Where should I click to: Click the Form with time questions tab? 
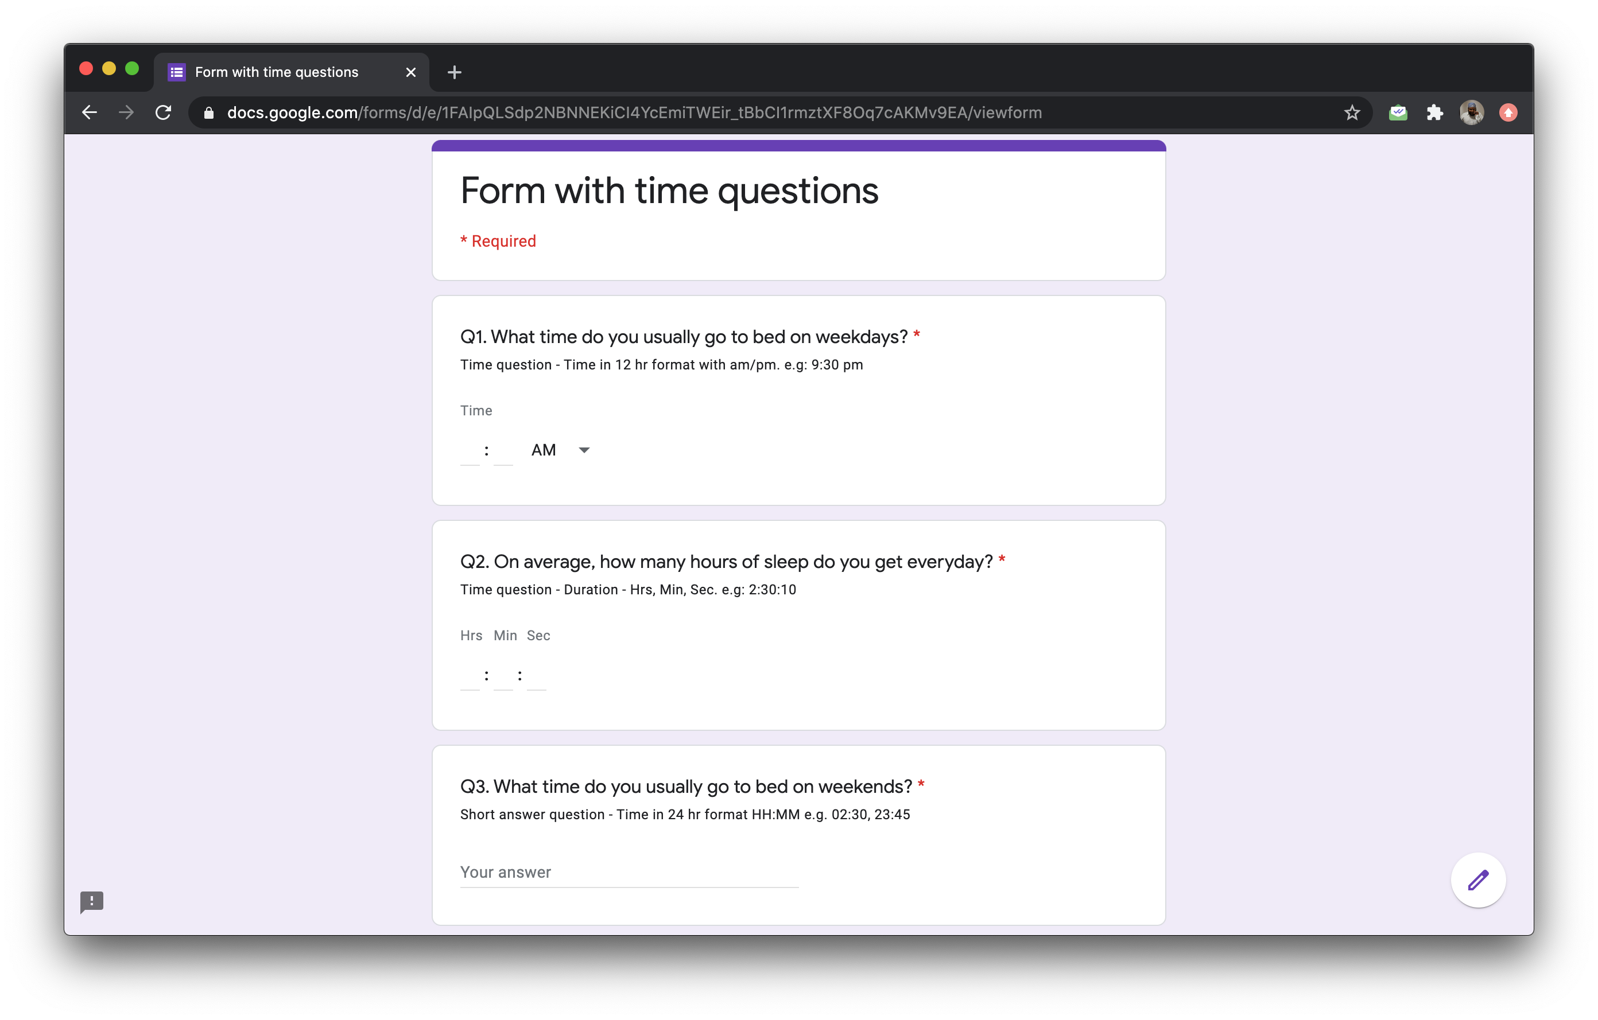tap(280, 72)
